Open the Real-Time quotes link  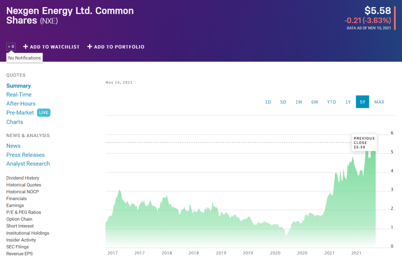[x=19, y=95]
